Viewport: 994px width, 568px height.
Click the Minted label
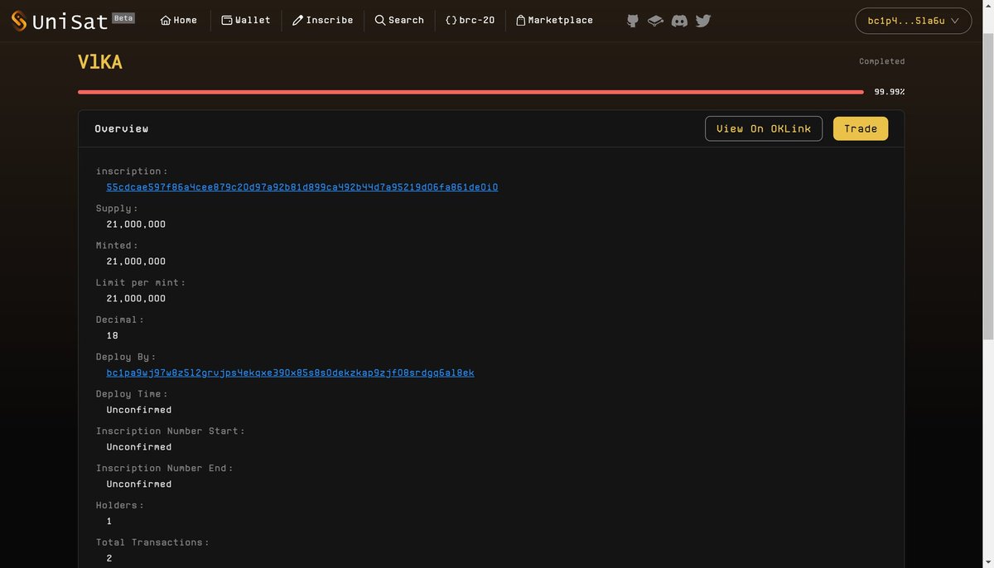click(118, 246)
